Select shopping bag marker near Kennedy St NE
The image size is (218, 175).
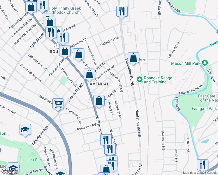(x=79, y=54)
